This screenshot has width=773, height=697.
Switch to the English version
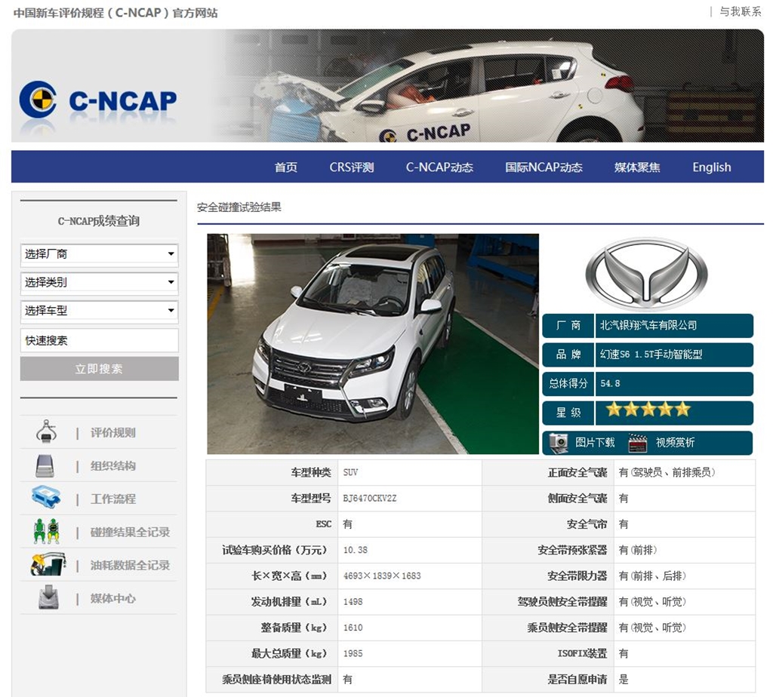(711, 167)
